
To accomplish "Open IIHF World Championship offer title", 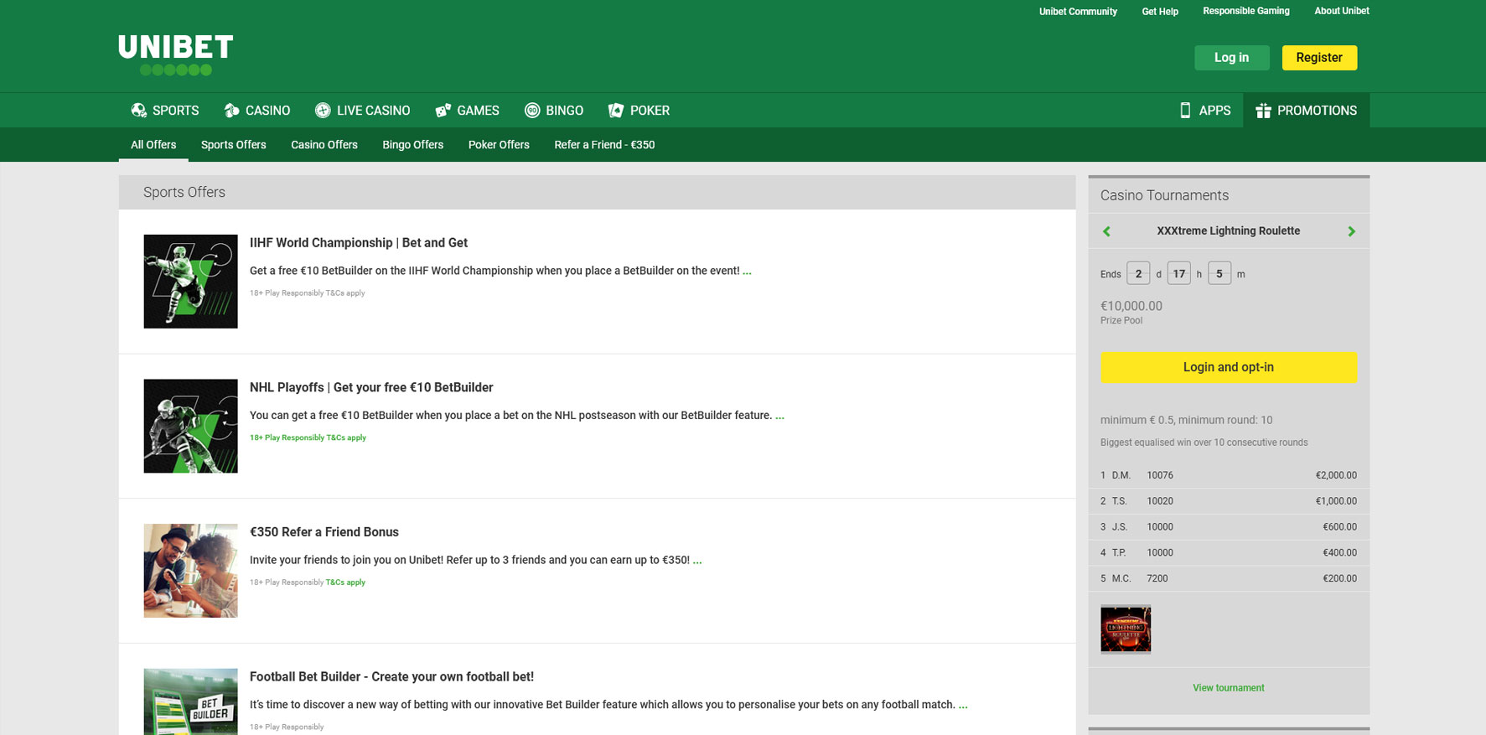I will (x=359, y=243).
